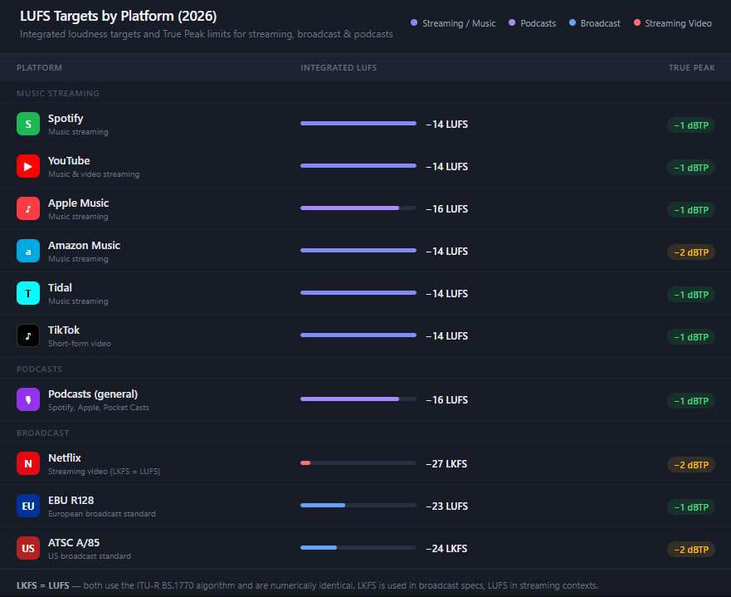Screen dimensions: 731x597
Task: Click the EBU R128 EU icon
Action: pyautogui.click(x=28, y=506)
